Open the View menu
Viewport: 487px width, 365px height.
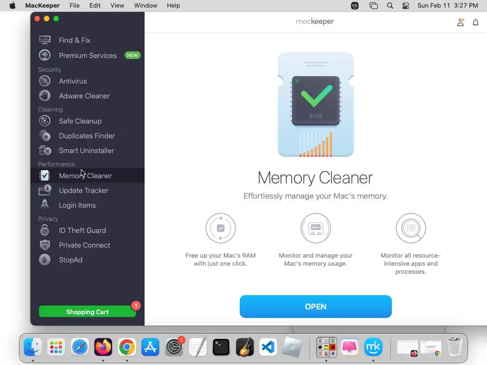click(117, 6)
